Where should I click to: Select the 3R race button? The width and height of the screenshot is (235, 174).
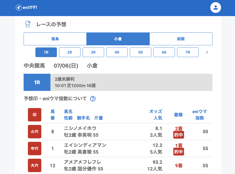click(93, 52)
